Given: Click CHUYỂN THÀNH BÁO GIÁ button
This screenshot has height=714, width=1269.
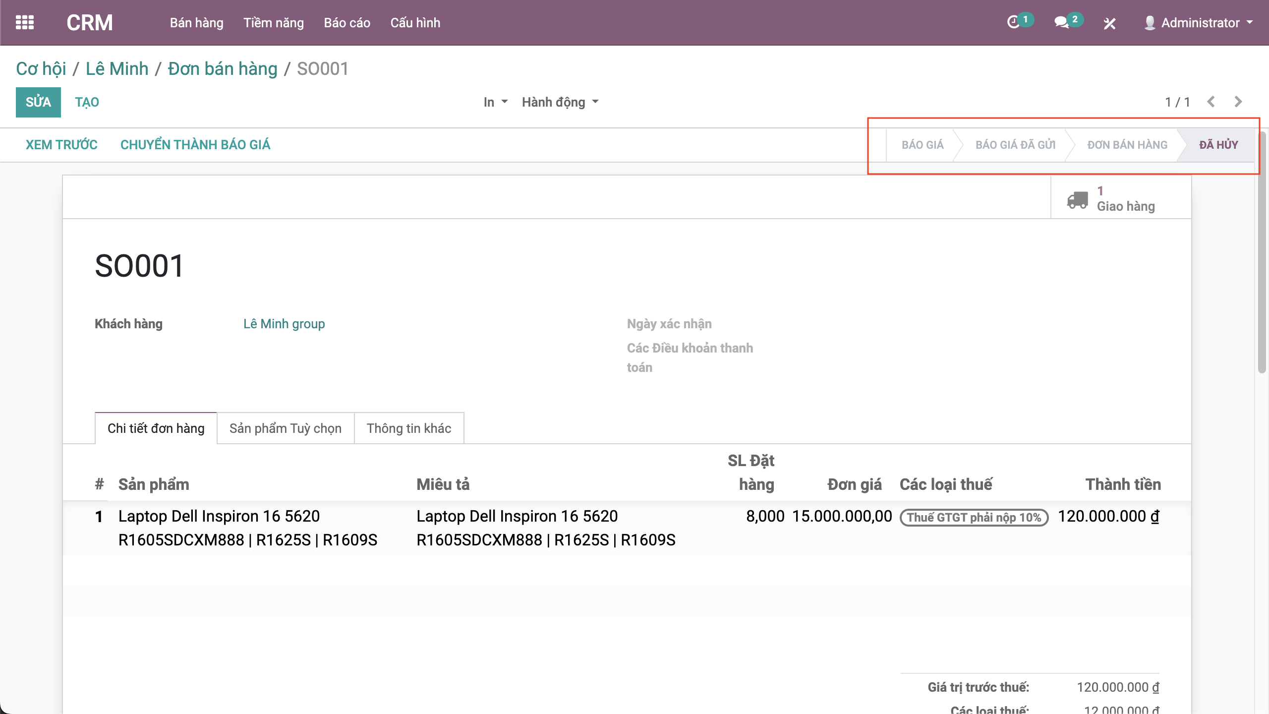Looking at the screenshot, I should pos(195,145).
